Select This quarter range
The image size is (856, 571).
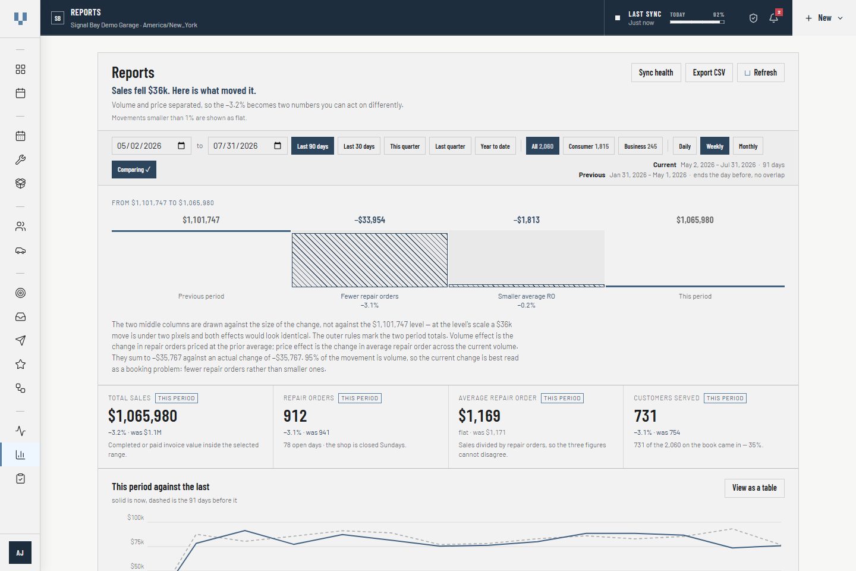pyautogui.click(x=405, y=146)
